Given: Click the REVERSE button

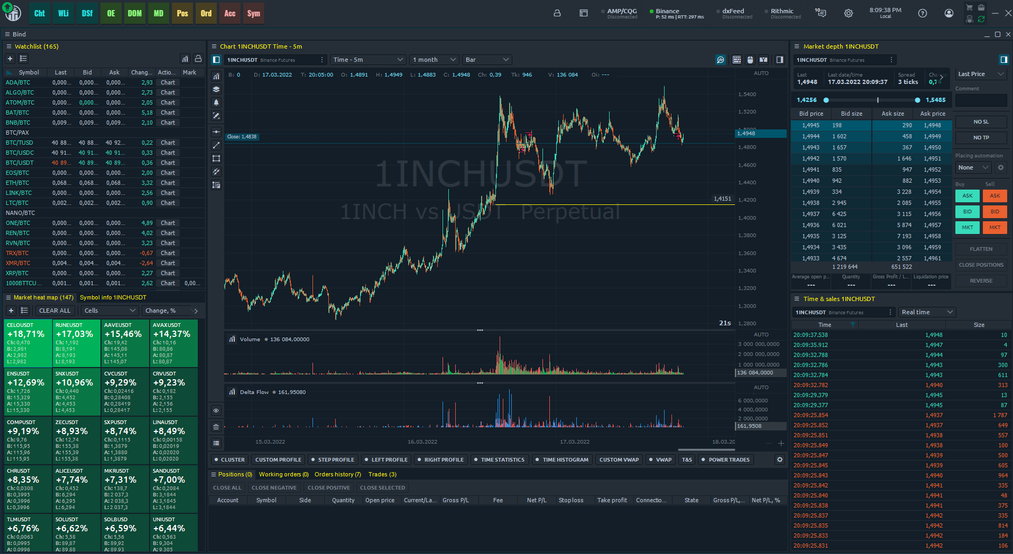Looking at the screenshot, I should coord(981,280).
